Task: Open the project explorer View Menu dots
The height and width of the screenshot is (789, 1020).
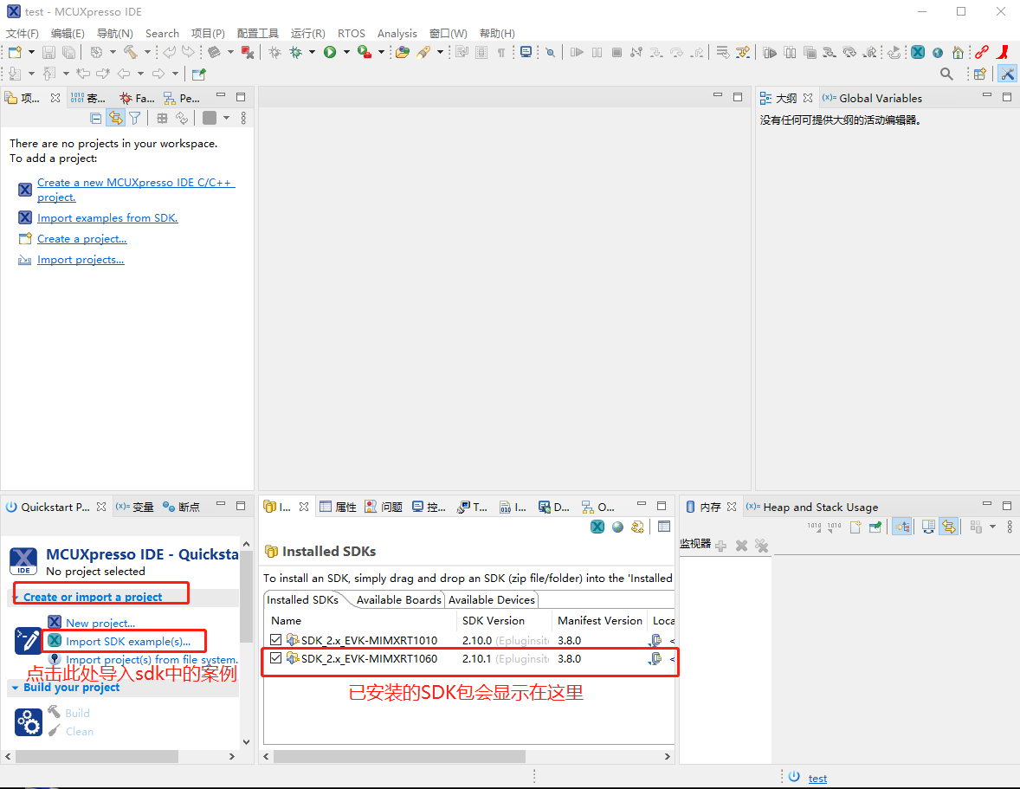Action: click(x=243, y=118)
